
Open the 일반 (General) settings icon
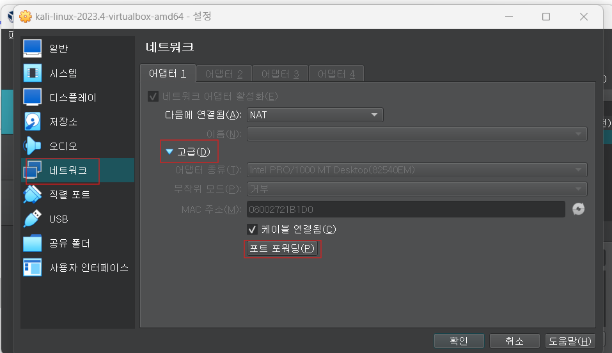pos(33,49)
